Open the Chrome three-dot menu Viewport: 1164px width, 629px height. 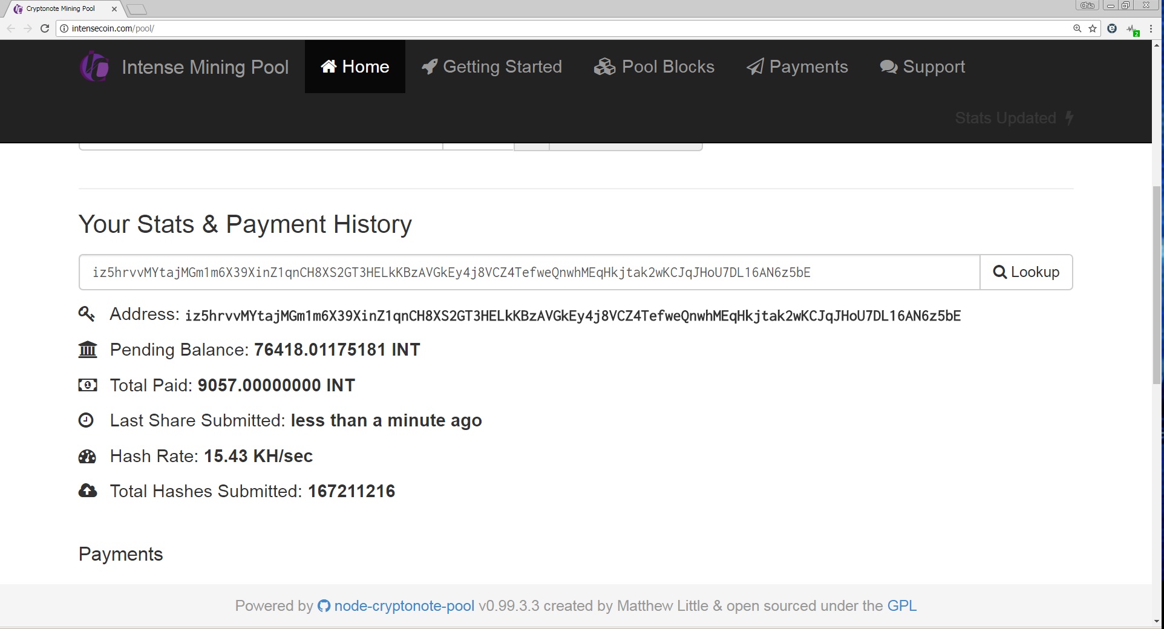tap(1151, 28)
